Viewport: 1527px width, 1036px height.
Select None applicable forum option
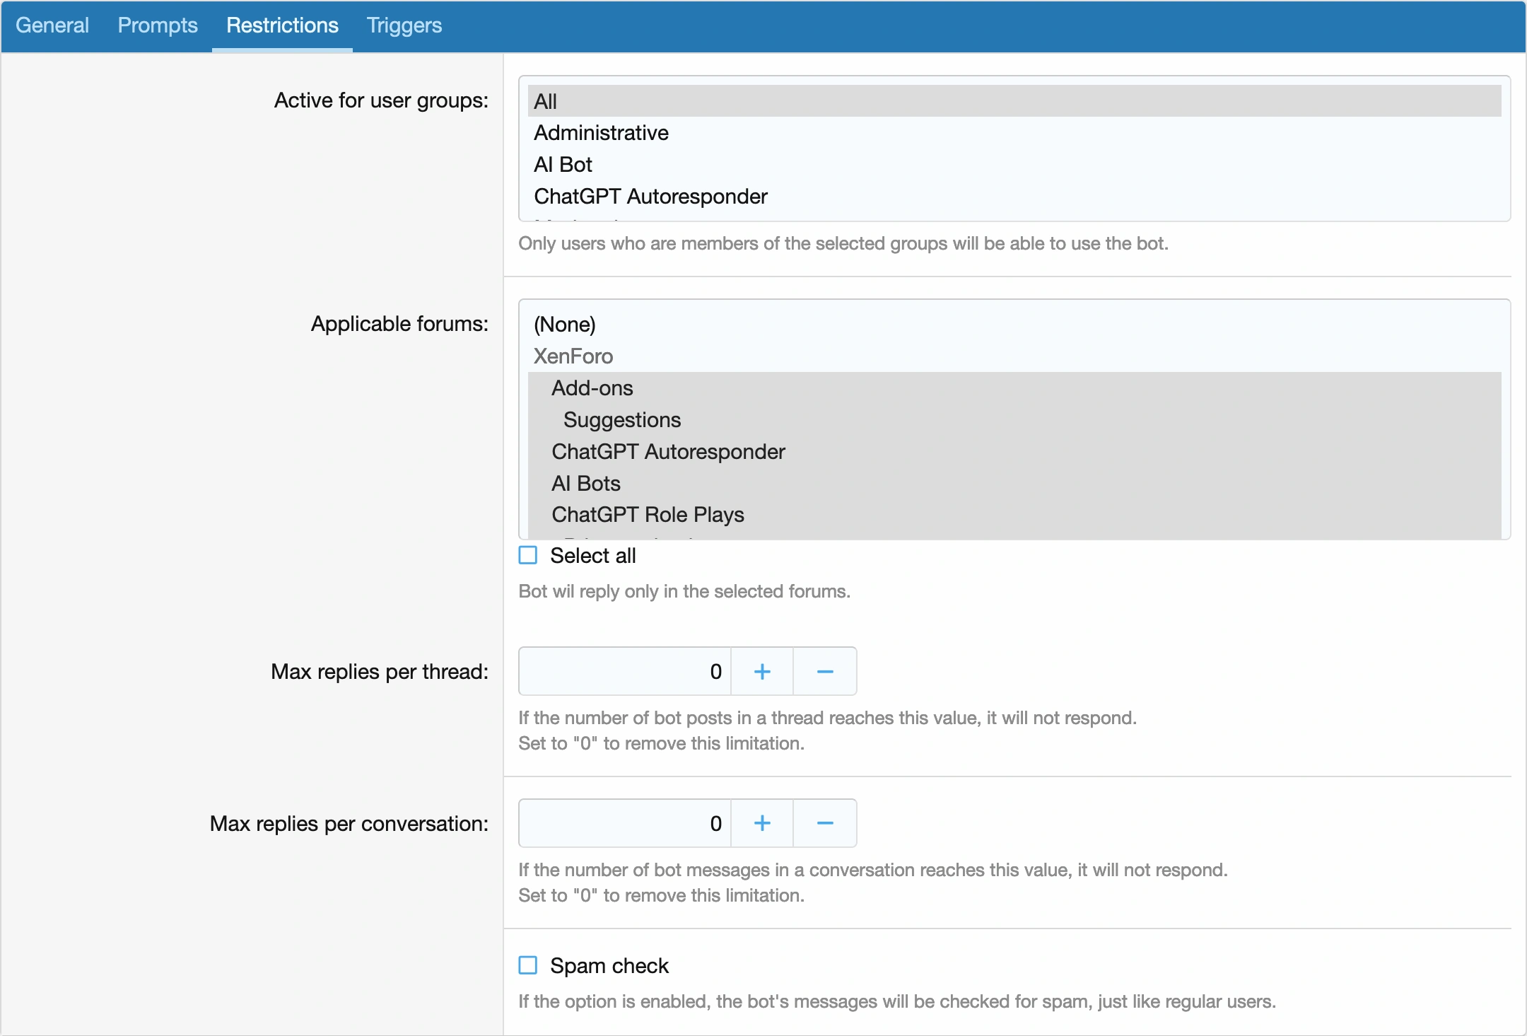(564, 324)
